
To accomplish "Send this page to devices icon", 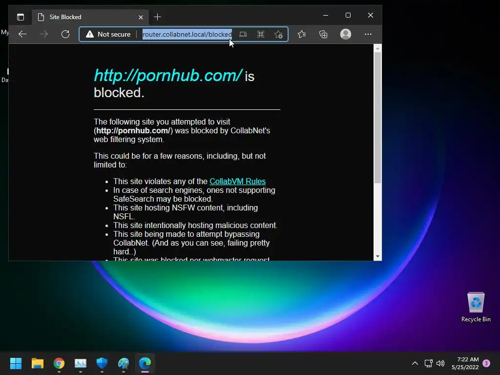I will coord(243,34).
